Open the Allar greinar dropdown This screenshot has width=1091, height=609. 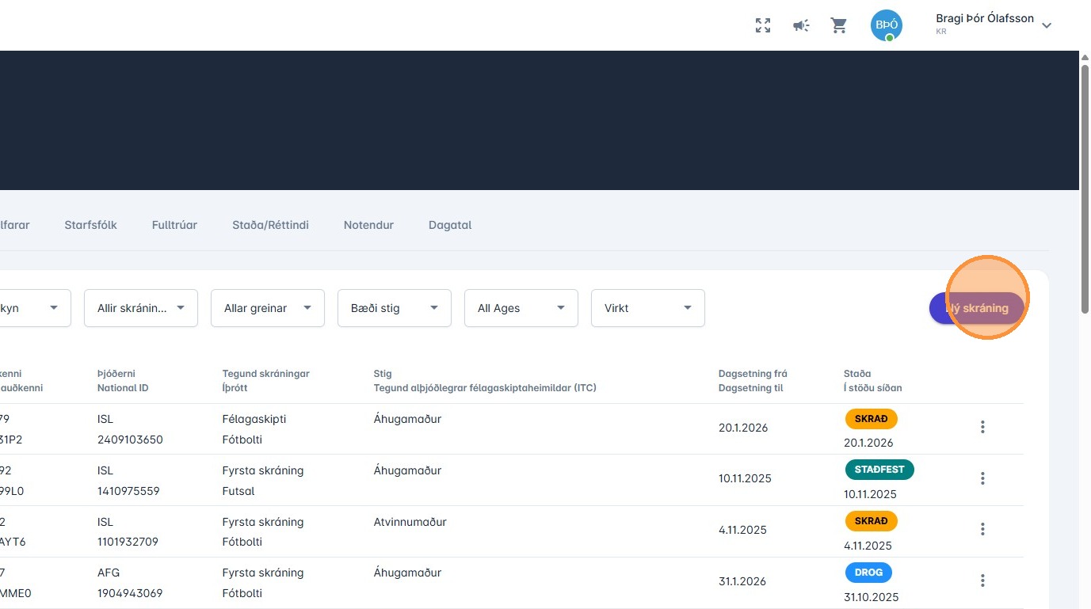pyautogui.click(x=268, y=308)
